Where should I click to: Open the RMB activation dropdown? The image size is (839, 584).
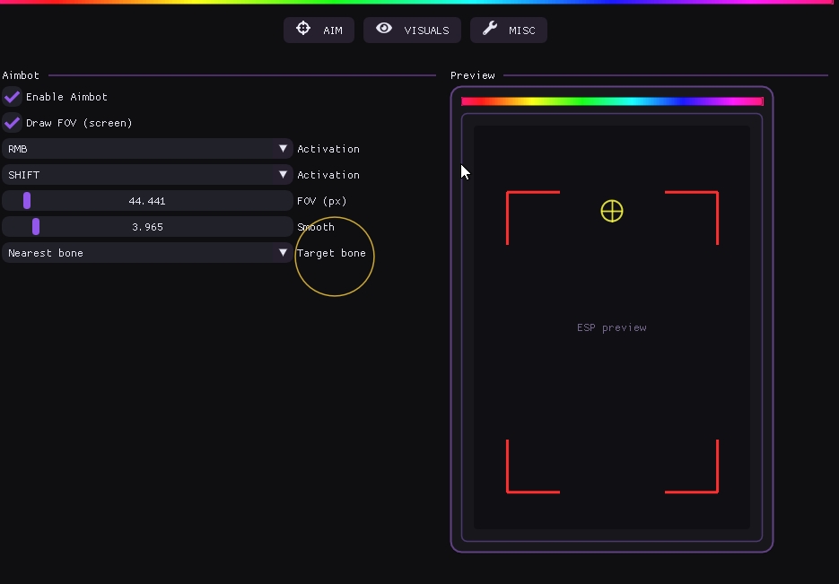(147, 149)
